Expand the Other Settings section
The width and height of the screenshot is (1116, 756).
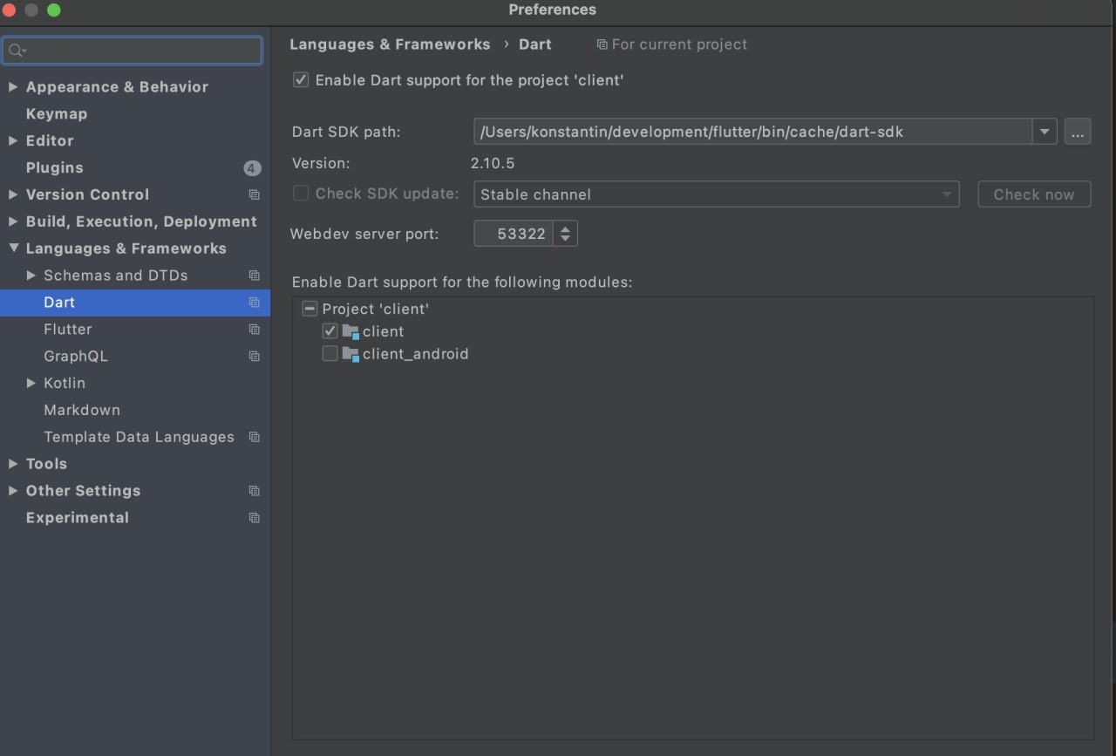[13, 491]
